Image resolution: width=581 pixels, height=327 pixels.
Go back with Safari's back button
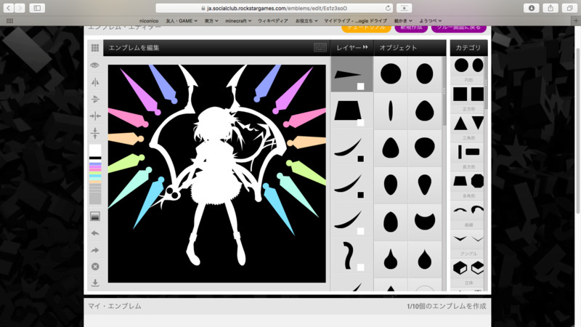[x=8, y=8]
